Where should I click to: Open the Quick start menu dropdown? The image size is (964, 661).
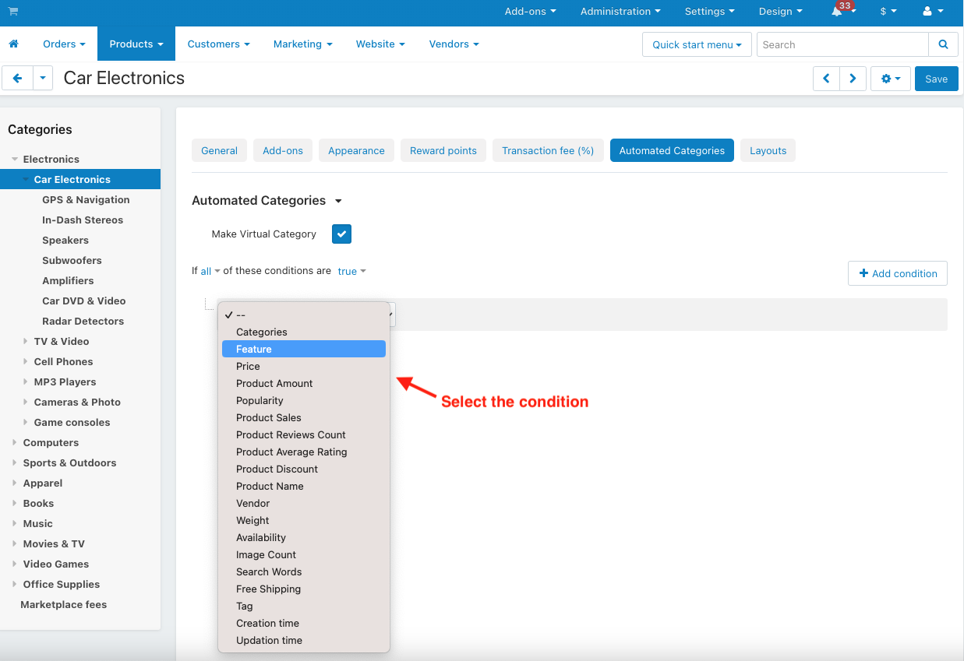coord(697,44)
